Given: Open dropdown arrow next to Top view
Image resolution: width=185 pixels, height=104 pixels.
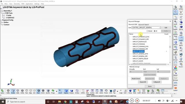Looking at the screenshot, I should pos(117,91).
